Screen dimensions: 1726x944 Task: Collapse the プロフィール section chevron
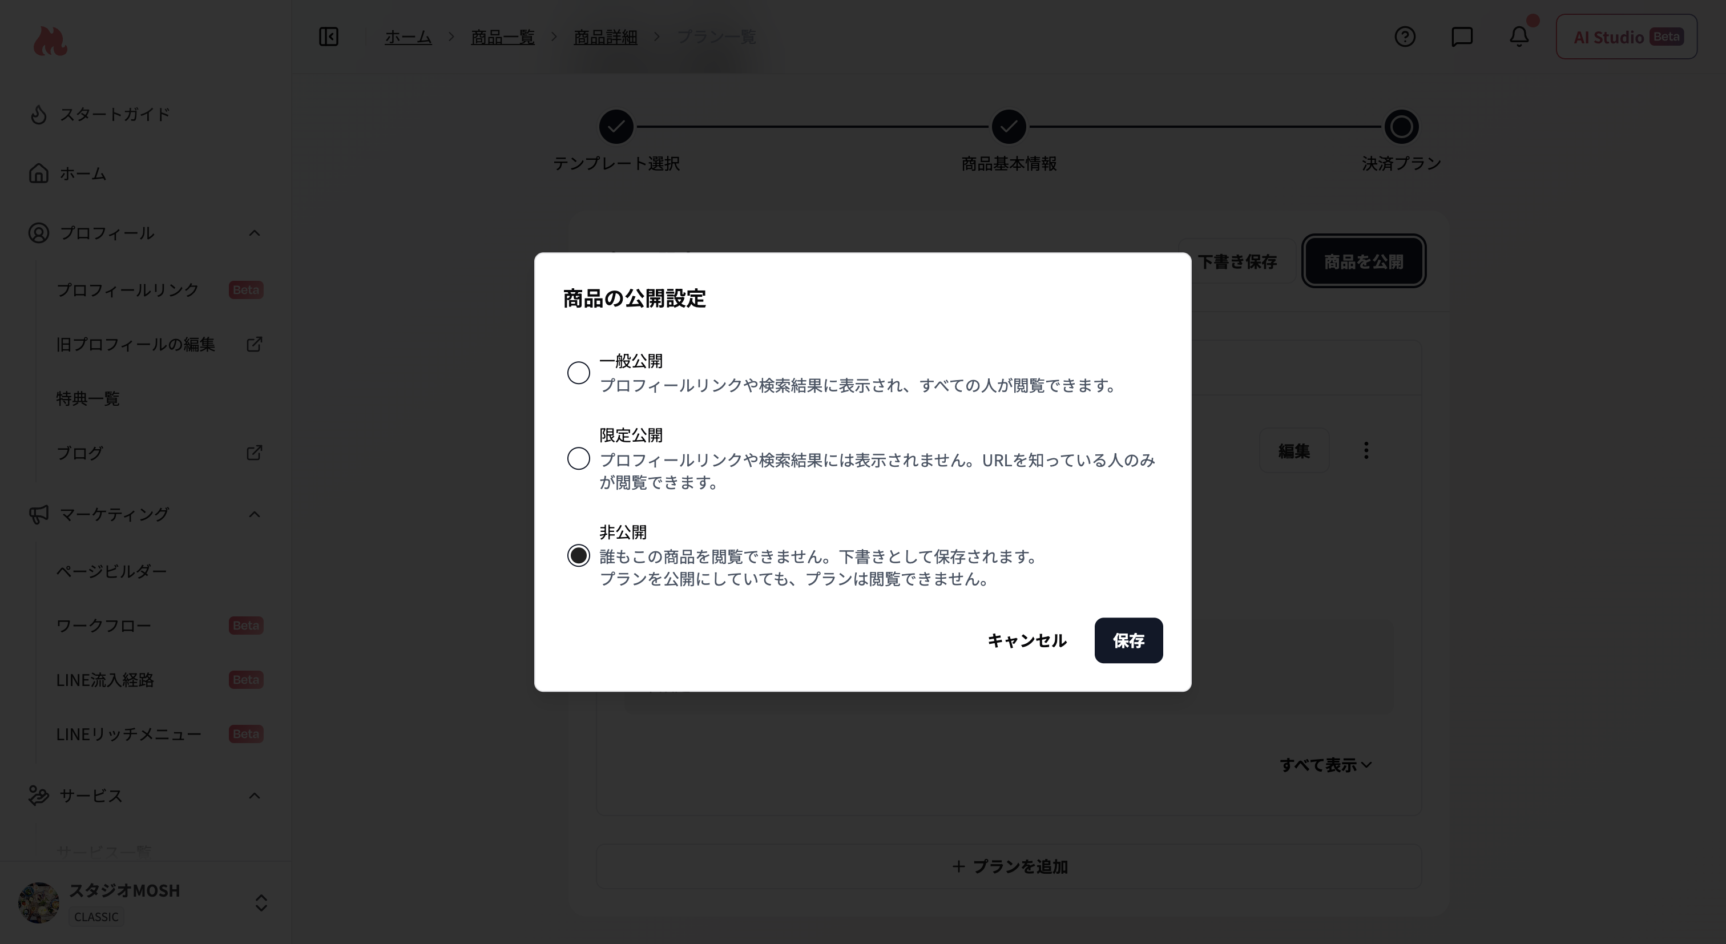pos(254,233)
